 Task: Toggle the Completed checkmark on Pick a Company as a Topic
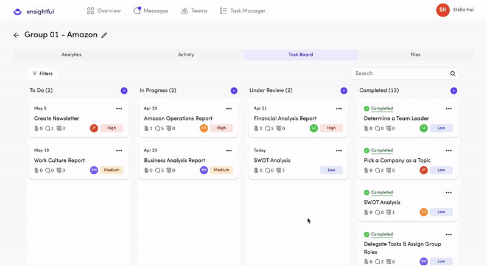tap(366, 150)
